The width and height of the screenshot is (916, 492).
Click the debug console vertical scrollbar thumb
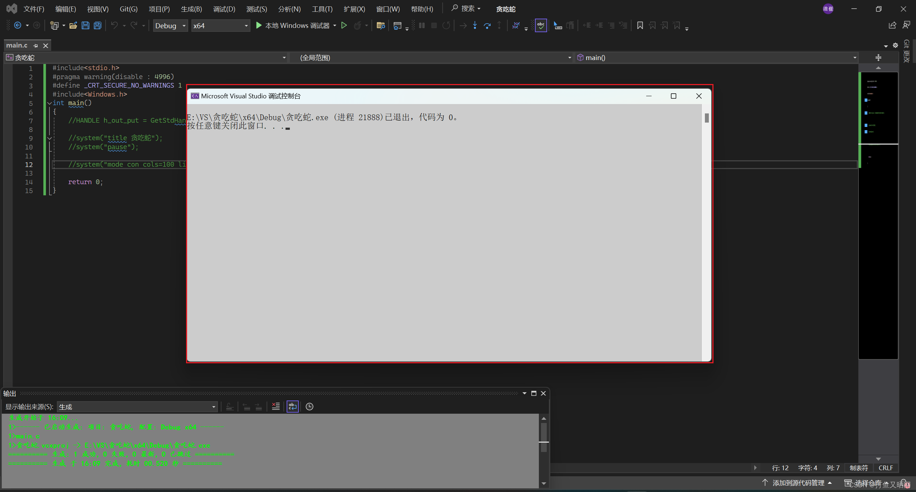(x=706, y=118)
